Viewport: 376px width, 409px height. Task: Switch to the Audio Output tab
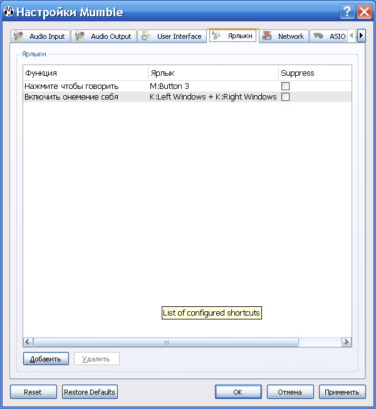104,36
